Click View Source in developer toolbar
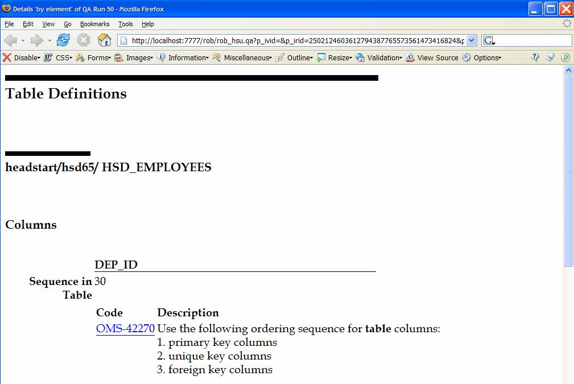This screenshot has width=574, height=384. 437,57
